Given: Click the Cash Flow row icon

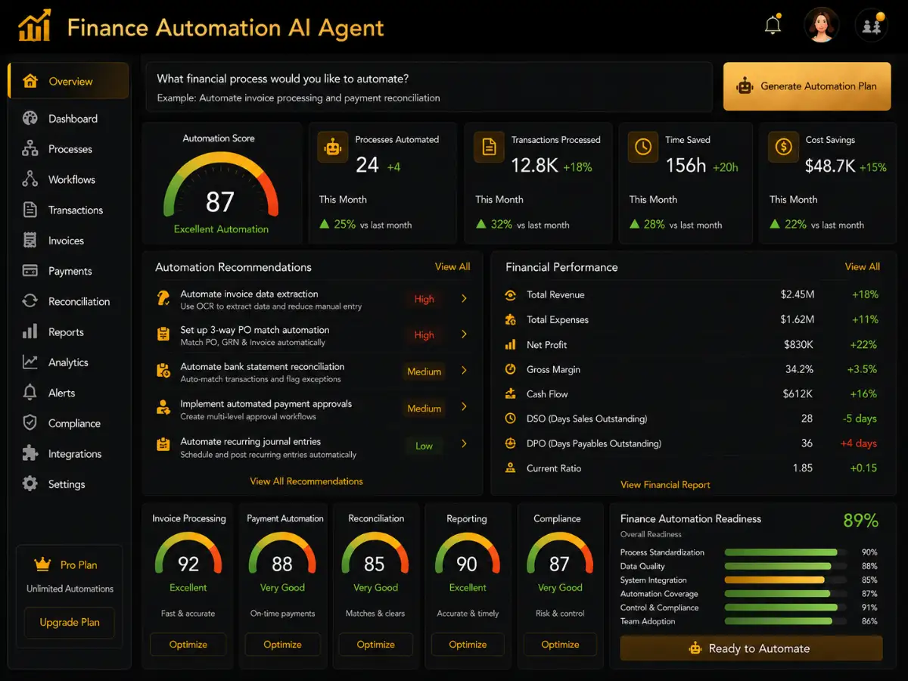Looking at the screenshot, I should pyautogui.click(x=511, y=394).
